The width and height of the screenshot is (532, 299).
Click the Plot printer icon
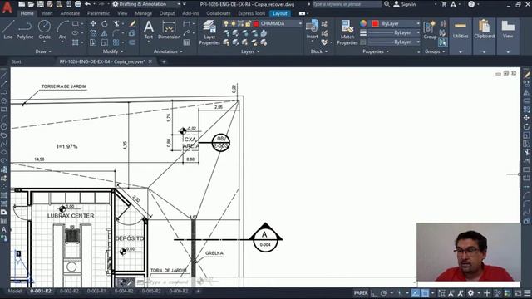point(77,4)
